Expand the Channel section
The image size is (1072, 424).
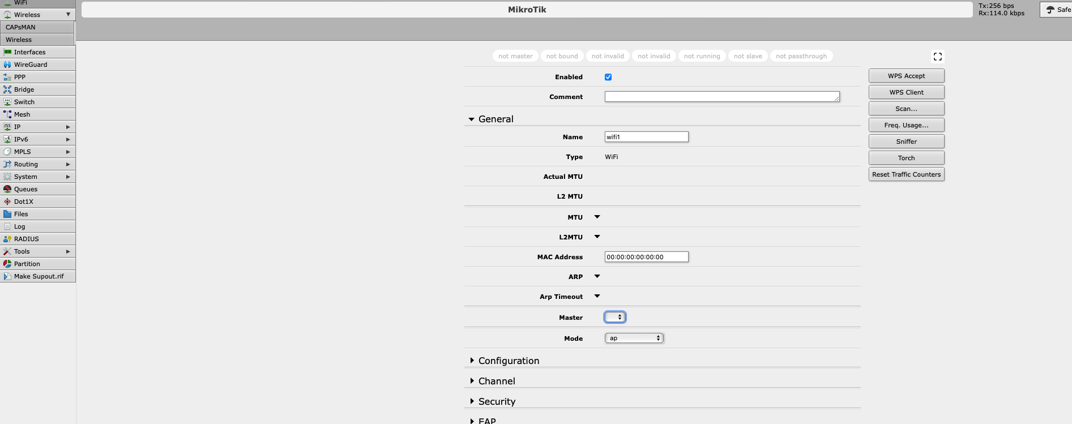(472, 381)
